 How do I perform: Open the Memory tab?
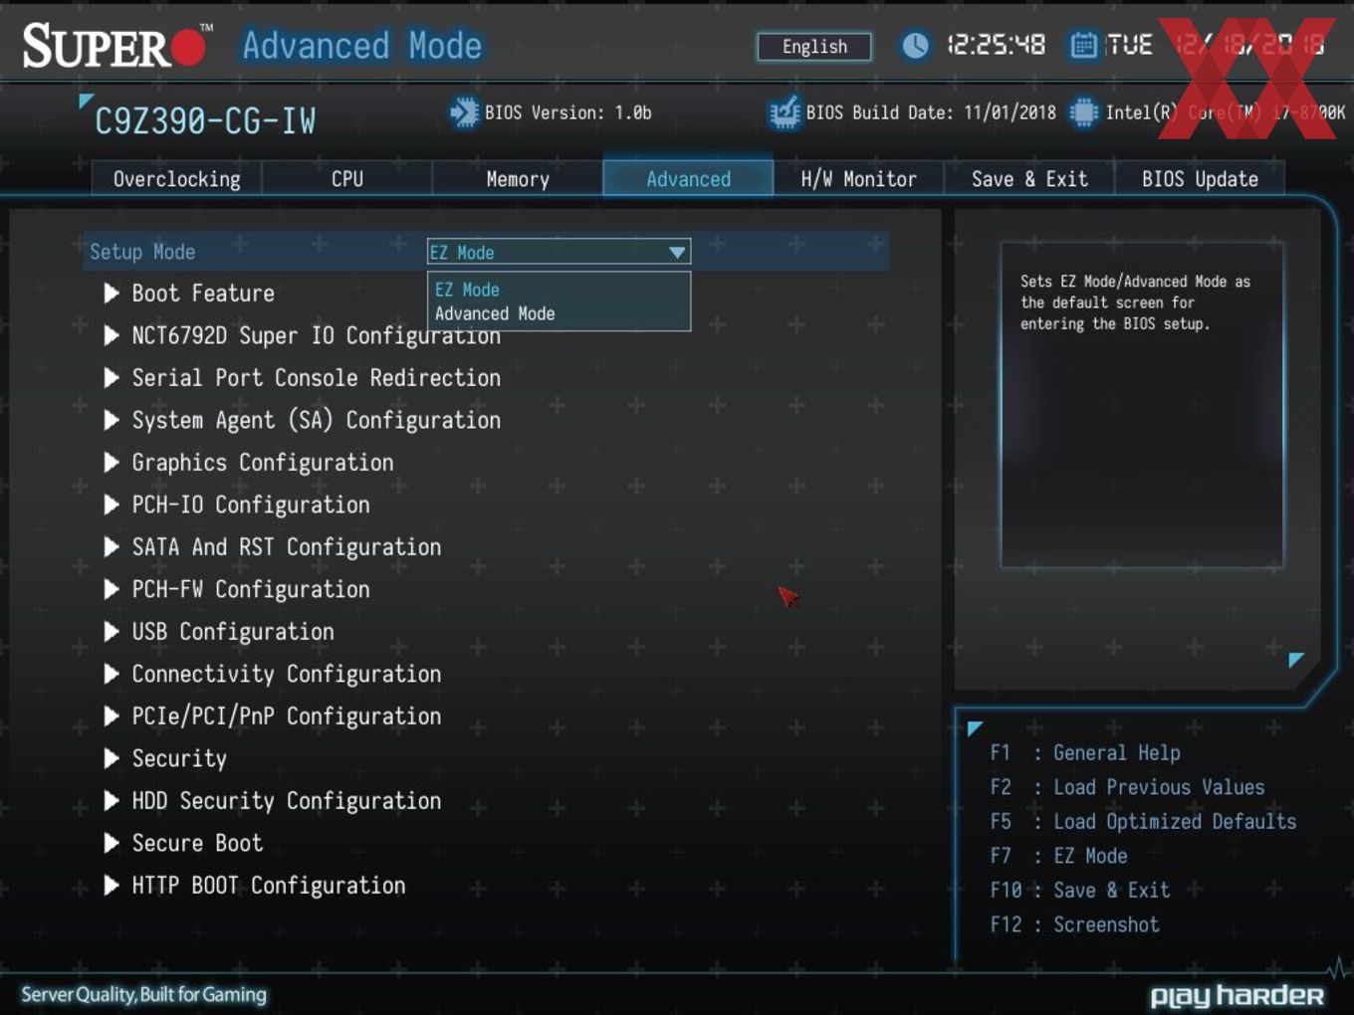pos(518,179)
